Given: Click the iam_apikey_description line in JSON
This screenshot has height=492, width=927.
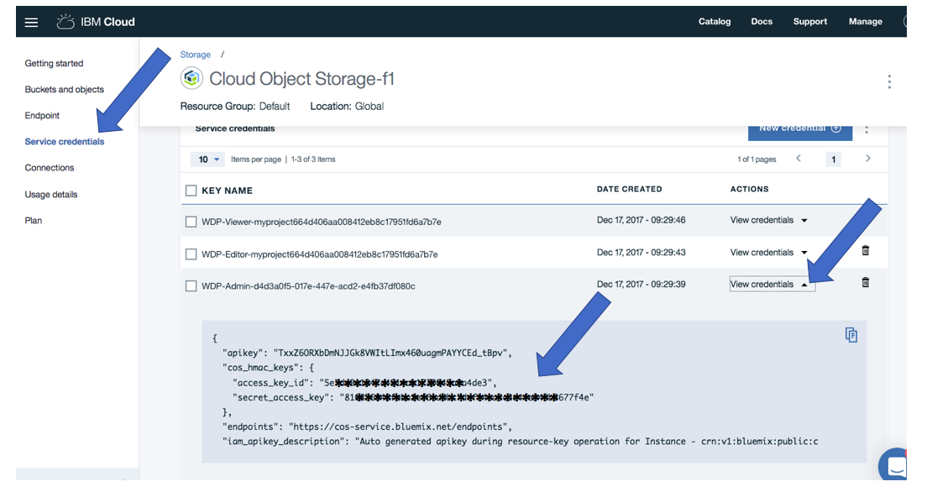Looking at the screenshot, I should click(521, 442).
